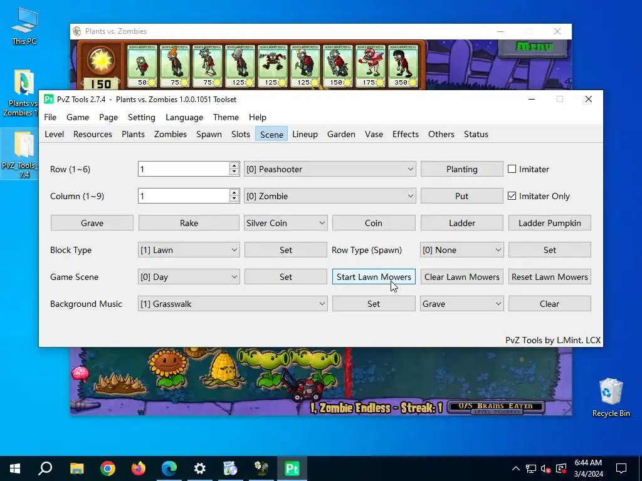Viewport: 642px width, 481px height.
Task: Increase the Column value with up arrow
Action: (234, 192)
